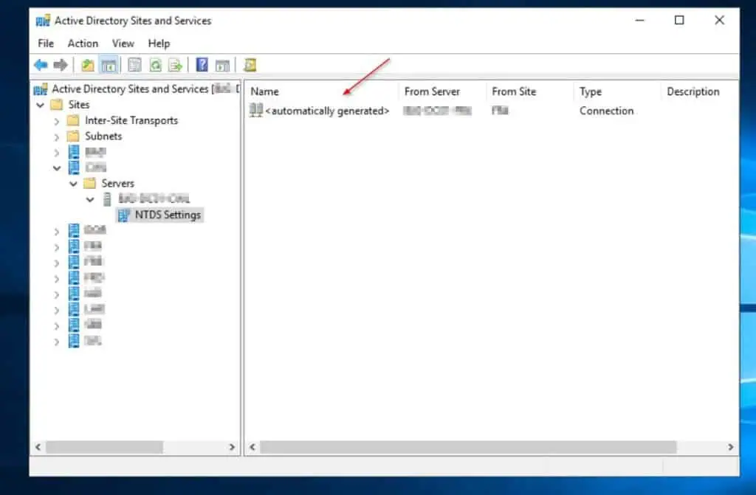Minimize the Sites and Services window
This screenshot has width=756, height=495.
pyautogui.click(x=640, y=20)
